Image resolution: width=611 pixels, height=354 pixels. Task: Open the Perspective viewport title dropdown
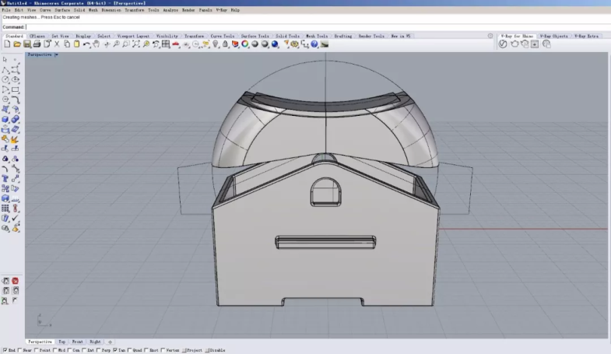click(56, 55)
